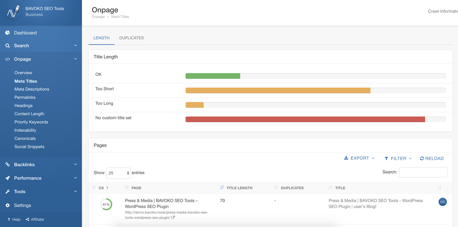Click the Reload refresh icon
Viewport: 458px width, 227px height.
pos(422,158)
